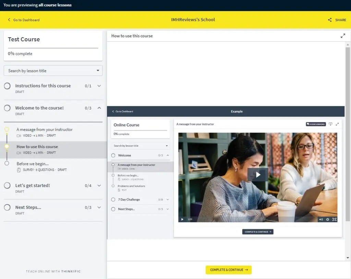Open the Search by lesson title dropdown
351x279 pixels.
53,71
